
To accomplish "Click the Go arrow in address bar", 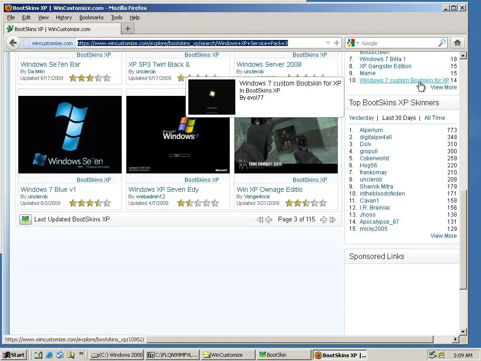I will click(336, 43).
